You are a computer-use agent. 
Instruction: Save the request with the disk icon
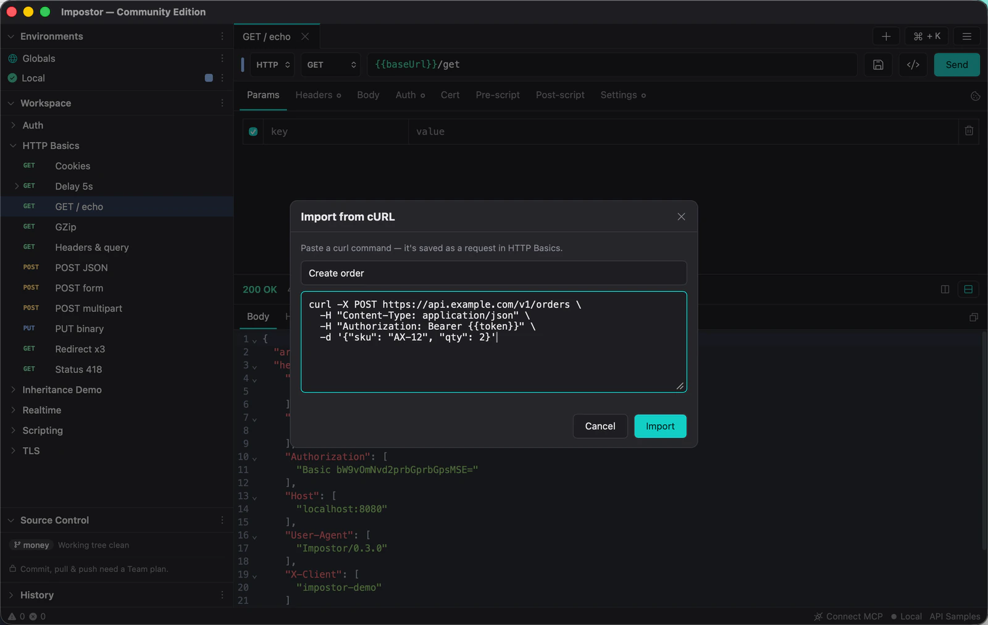[x=877, y=65]
